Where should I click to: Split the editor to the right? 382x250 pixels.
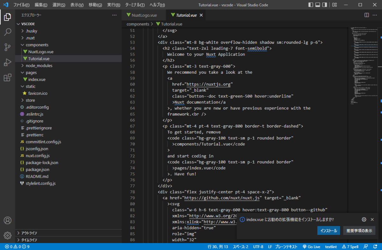pyautogui.click(x=367, y=15)
